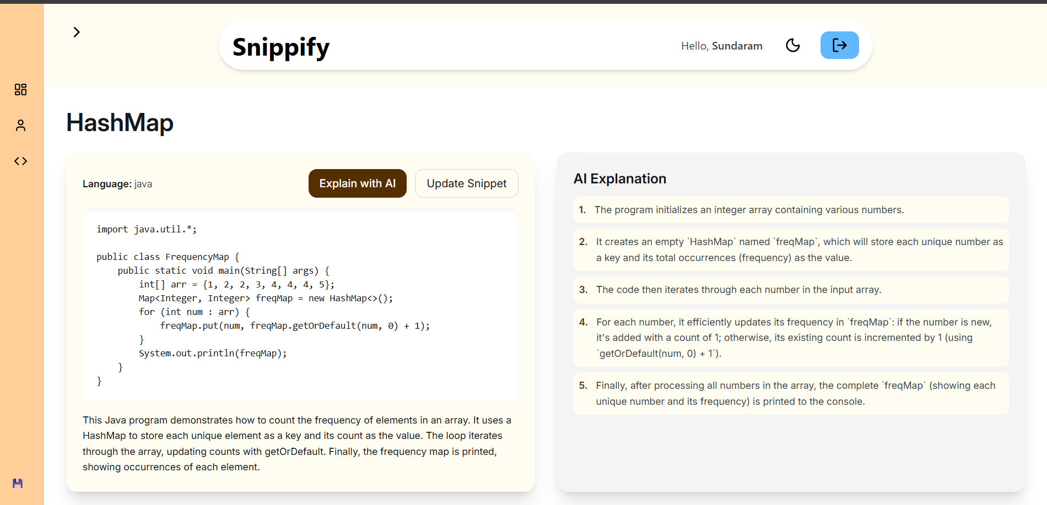This screenshot has width=1047, height=505.
Task: Click the Language: java label
Action: click(117, 184)
